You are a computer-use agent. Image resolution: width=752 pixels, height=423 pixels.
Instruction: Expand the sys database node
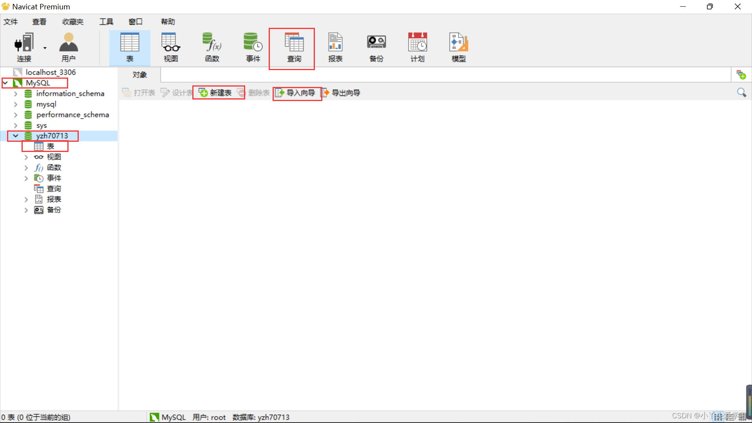pyautogui.click(x=16, y=125)
